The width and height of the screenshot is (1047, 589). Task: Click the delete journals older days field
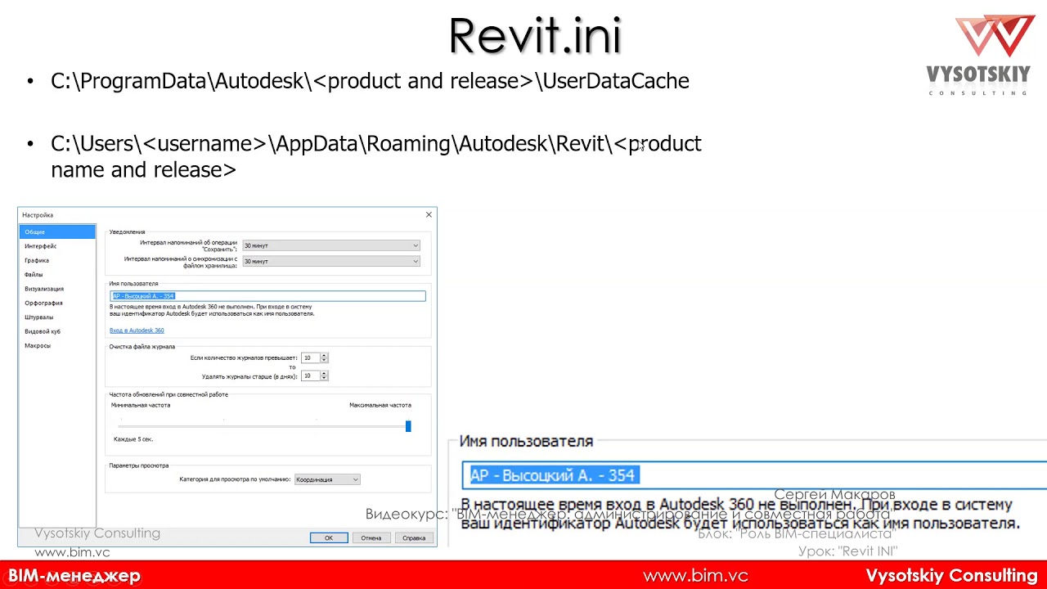tap(310, 375)
